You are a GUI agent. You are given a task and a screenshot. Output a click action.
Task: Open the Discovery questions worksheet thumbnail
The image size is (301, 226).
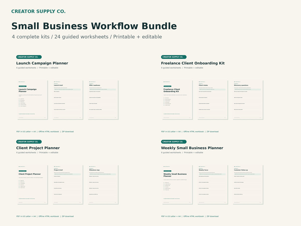(248, 100)
